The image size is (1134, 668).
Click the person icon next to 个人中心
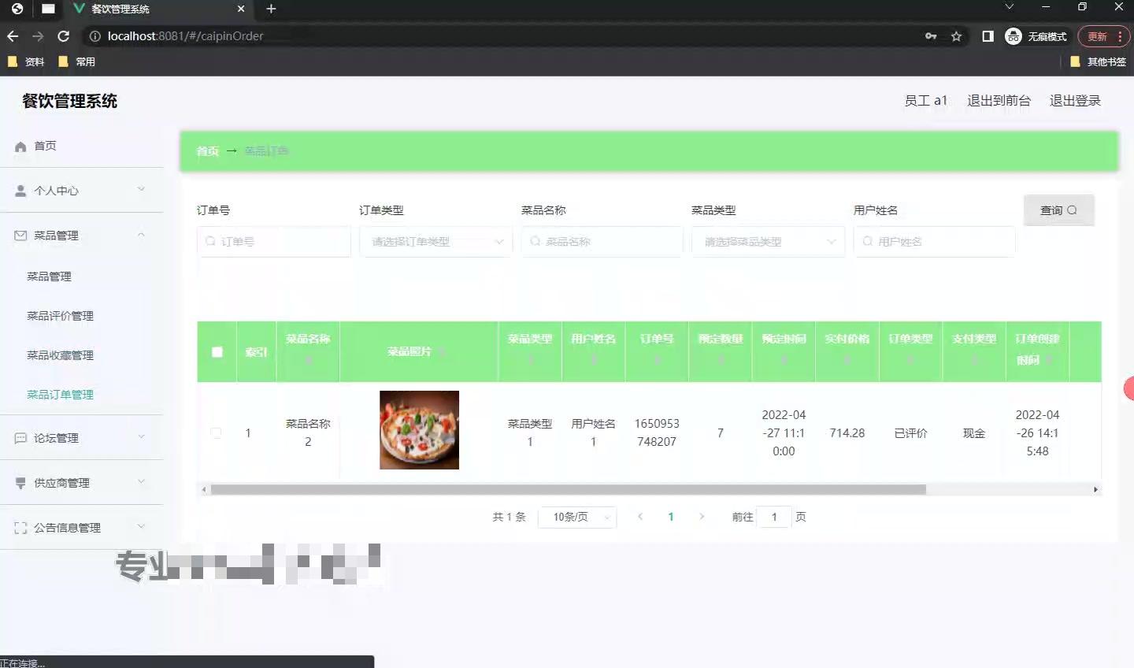pyautogui.click(x=19, y=190)
